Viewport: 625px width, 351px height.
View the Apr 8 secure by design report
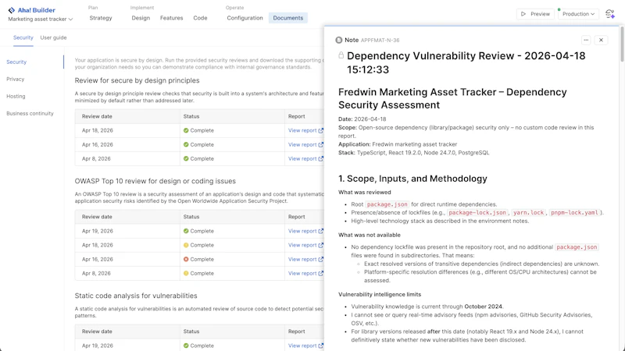[x=305, y=158]
